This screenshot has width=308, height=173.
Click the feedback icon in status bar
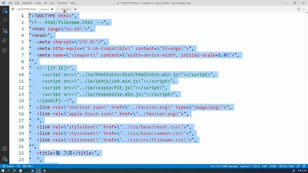point(298,166)
